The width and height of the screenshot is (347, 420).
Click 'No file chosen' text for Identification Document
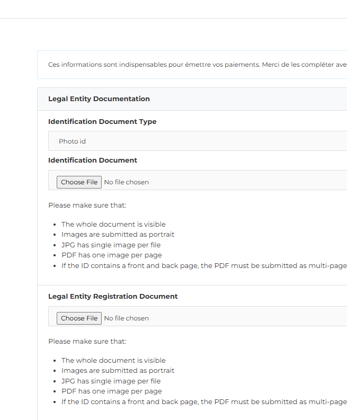tap(126, 182)
